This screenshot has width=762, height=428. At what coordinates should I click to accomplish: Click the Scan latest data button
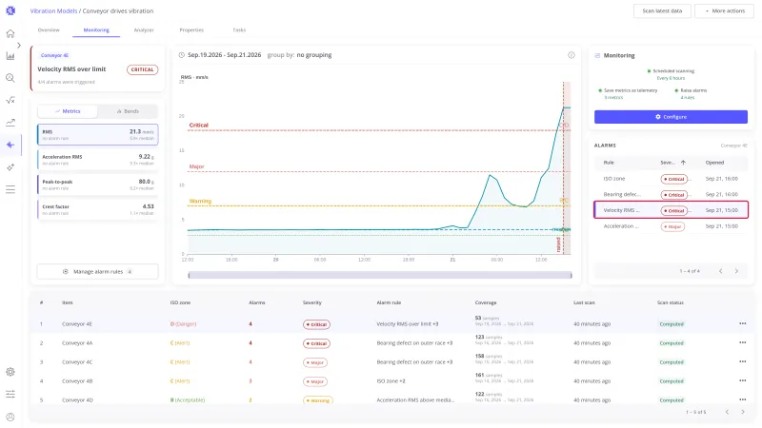(x=662, y=10)
